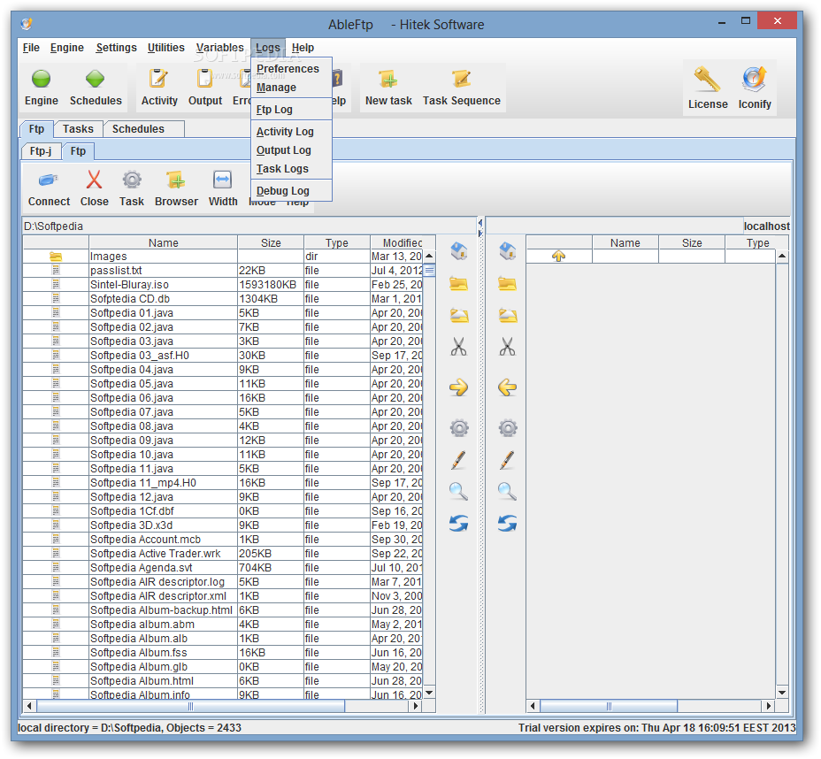This screenshot has height=759, width=821.
Task: Open Ftp Log from the Logs menu
Action: click(x=291, y=110)
